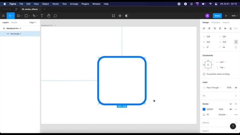Image resolution: width=240 pixels, height=135 pixels.
Task: Switch to the Assets tab
Action: [14, 22]
